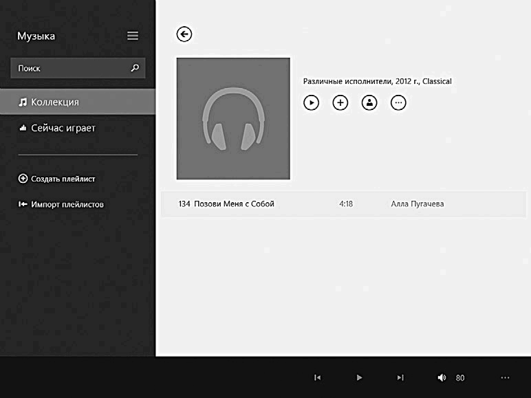Select the Коллекция sidebar item
Screen dimensions: 531x398
pos(78,102)
